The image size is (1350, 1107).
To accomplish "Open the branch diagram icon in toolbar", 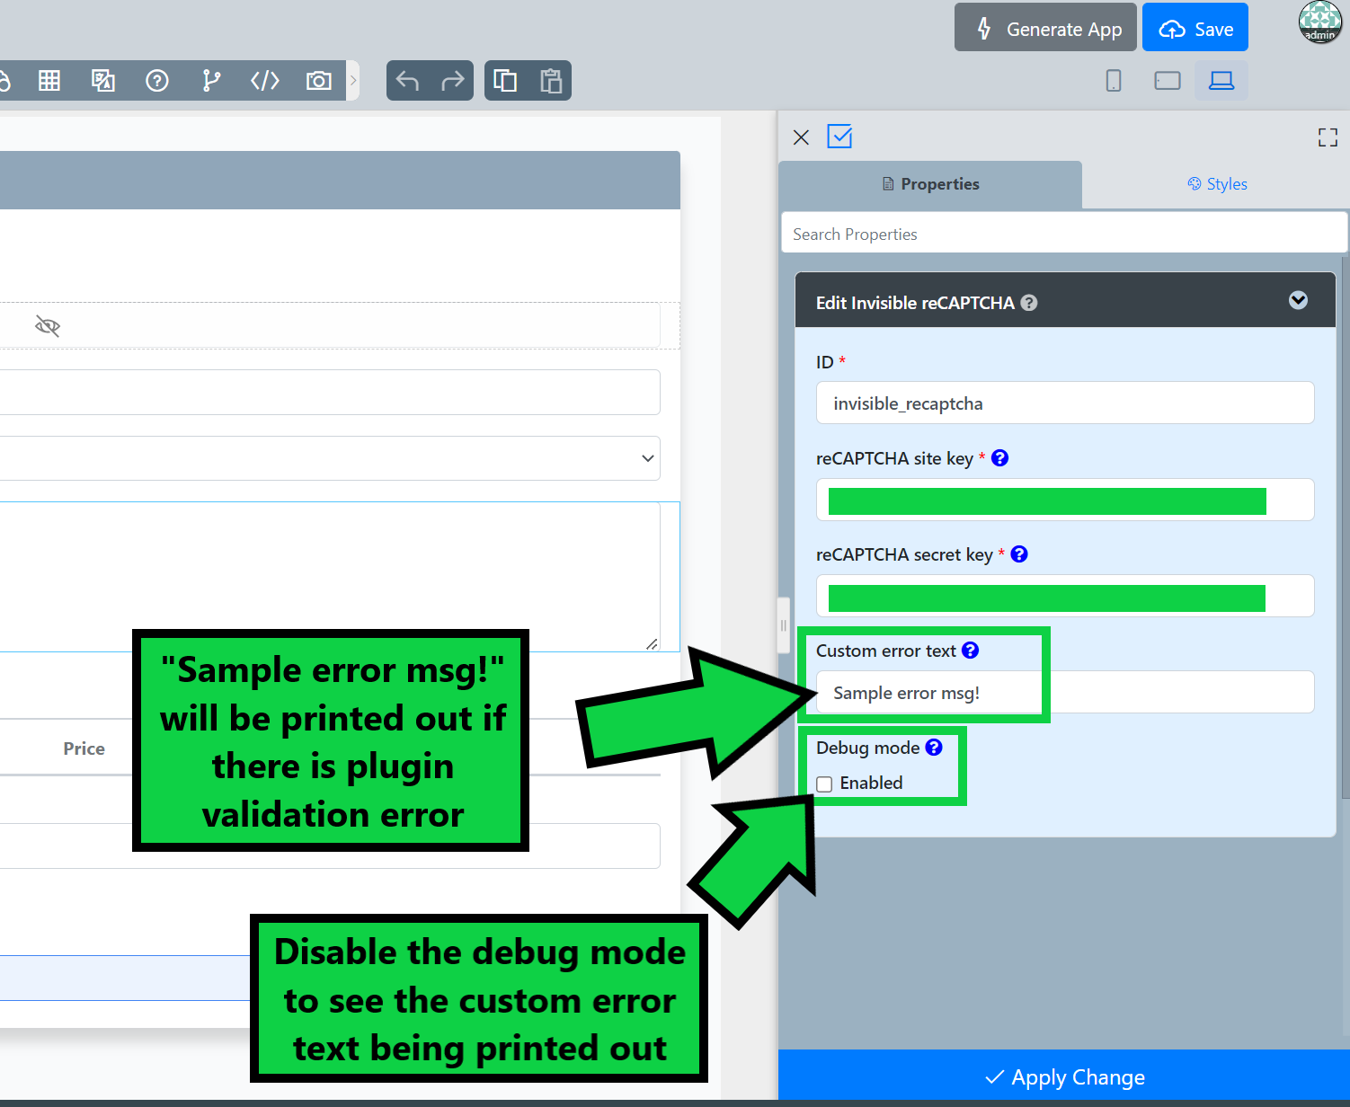I will click(211, 81).
